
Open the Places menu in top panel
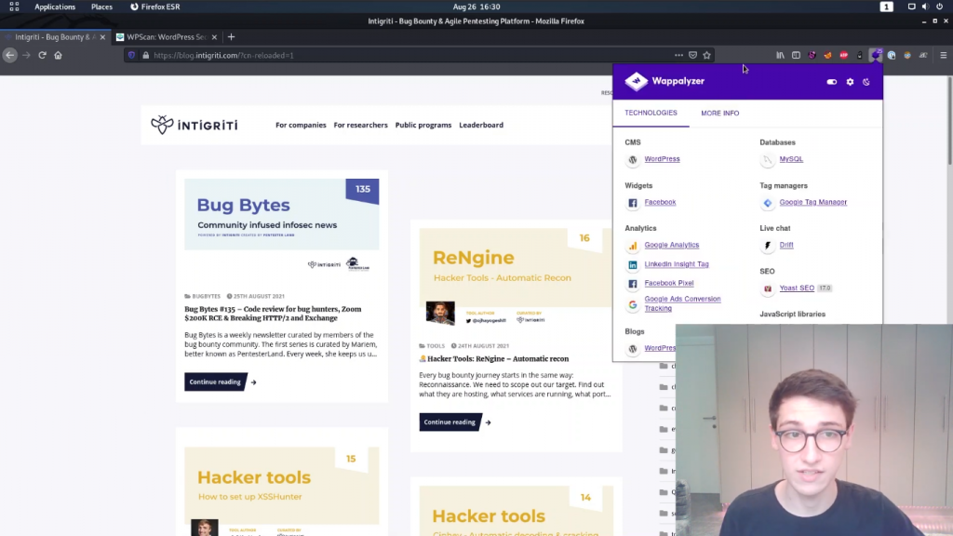(101, 7)
